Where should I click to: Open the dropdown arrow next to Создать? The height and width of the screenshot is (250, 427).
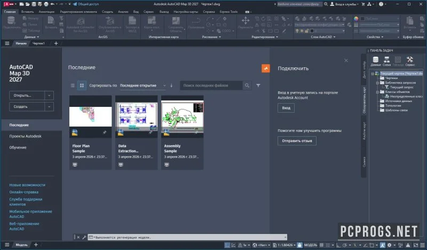[49, 107]
